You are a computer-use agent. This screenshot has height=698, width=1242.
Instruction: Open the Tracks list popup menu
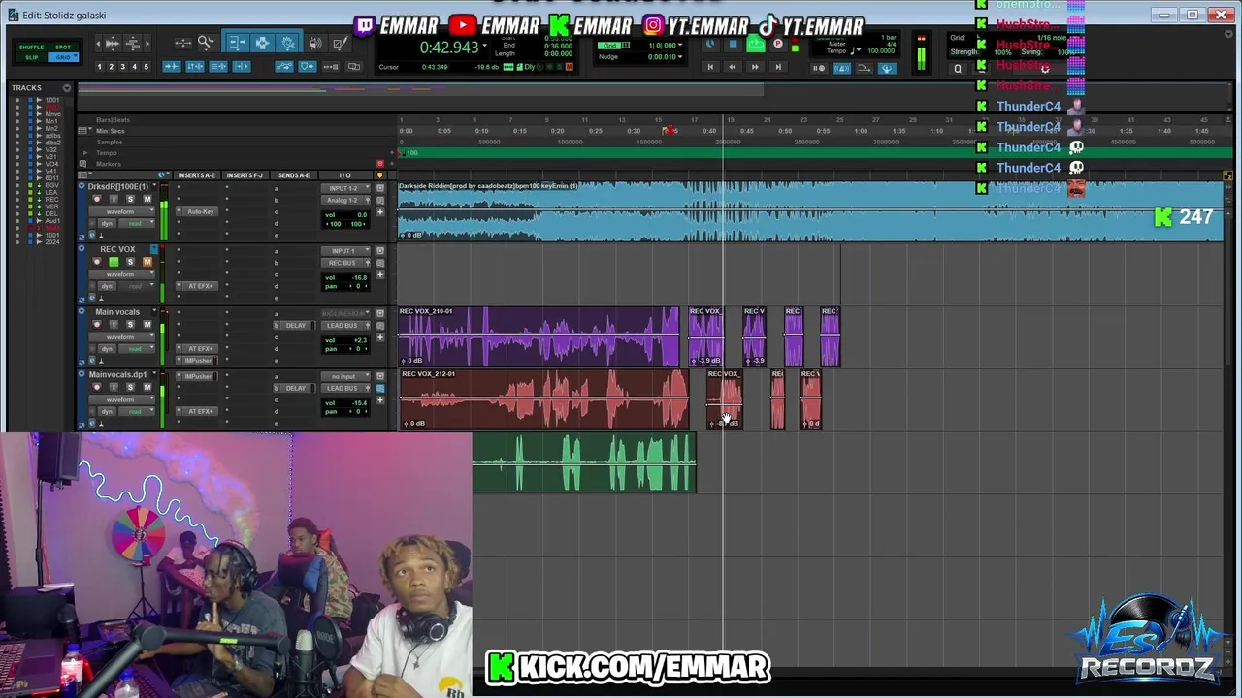(67, 88)
